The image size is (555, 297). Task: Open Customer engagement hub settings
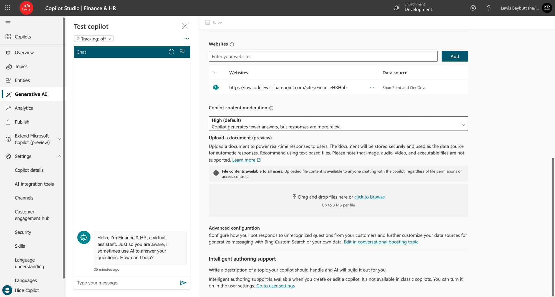(x=32, y=215)
